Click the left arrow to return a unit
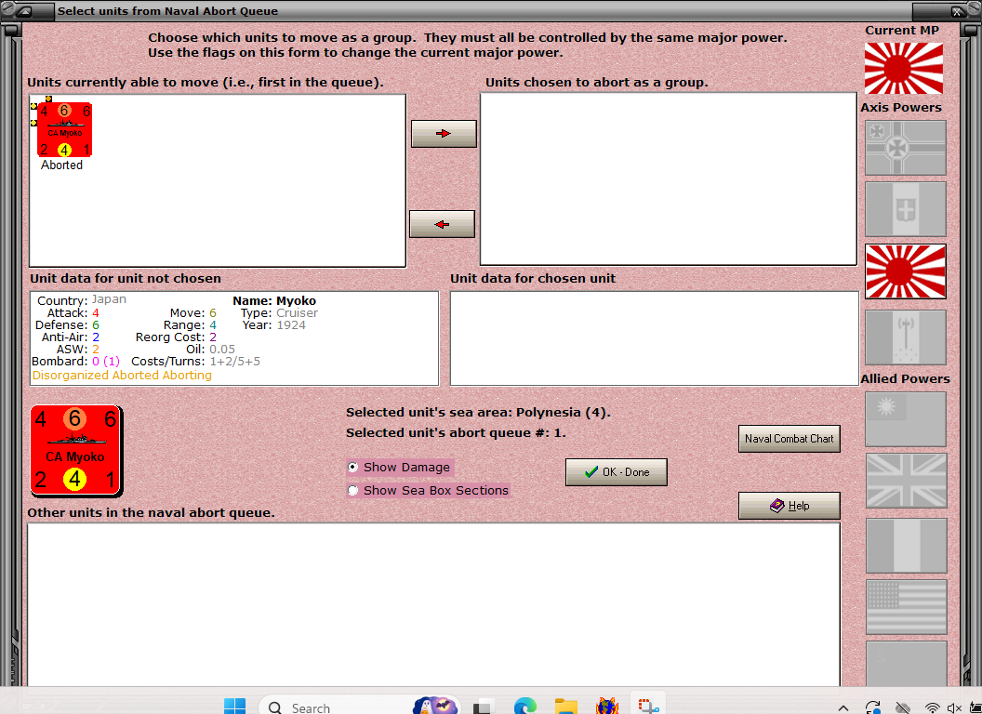982x714 pixels. pos(442,223)
